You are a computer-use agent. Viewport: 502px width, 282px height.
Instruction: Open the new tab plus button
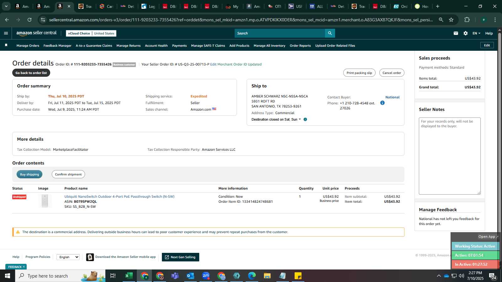[x=438, y=6]
